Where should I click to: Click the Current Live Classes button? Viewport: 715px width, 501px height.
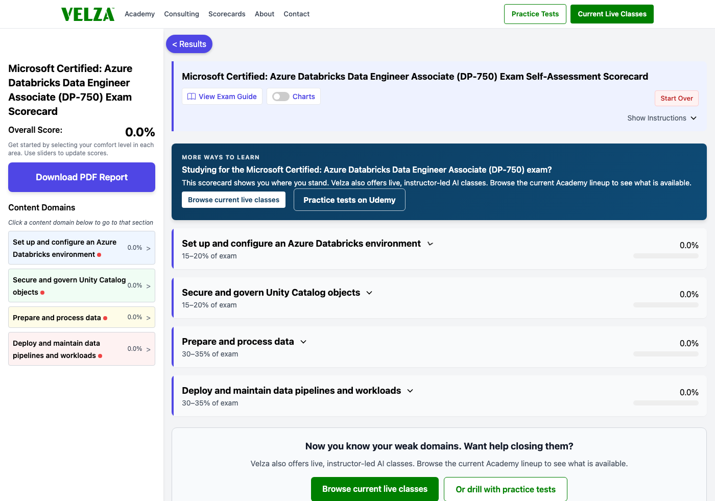[612, 14]
